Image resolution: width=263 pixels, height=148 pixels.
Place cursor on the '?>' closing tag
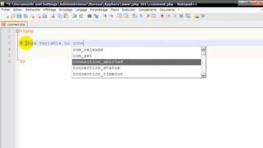pyautogui.click(x=23, y=62)
